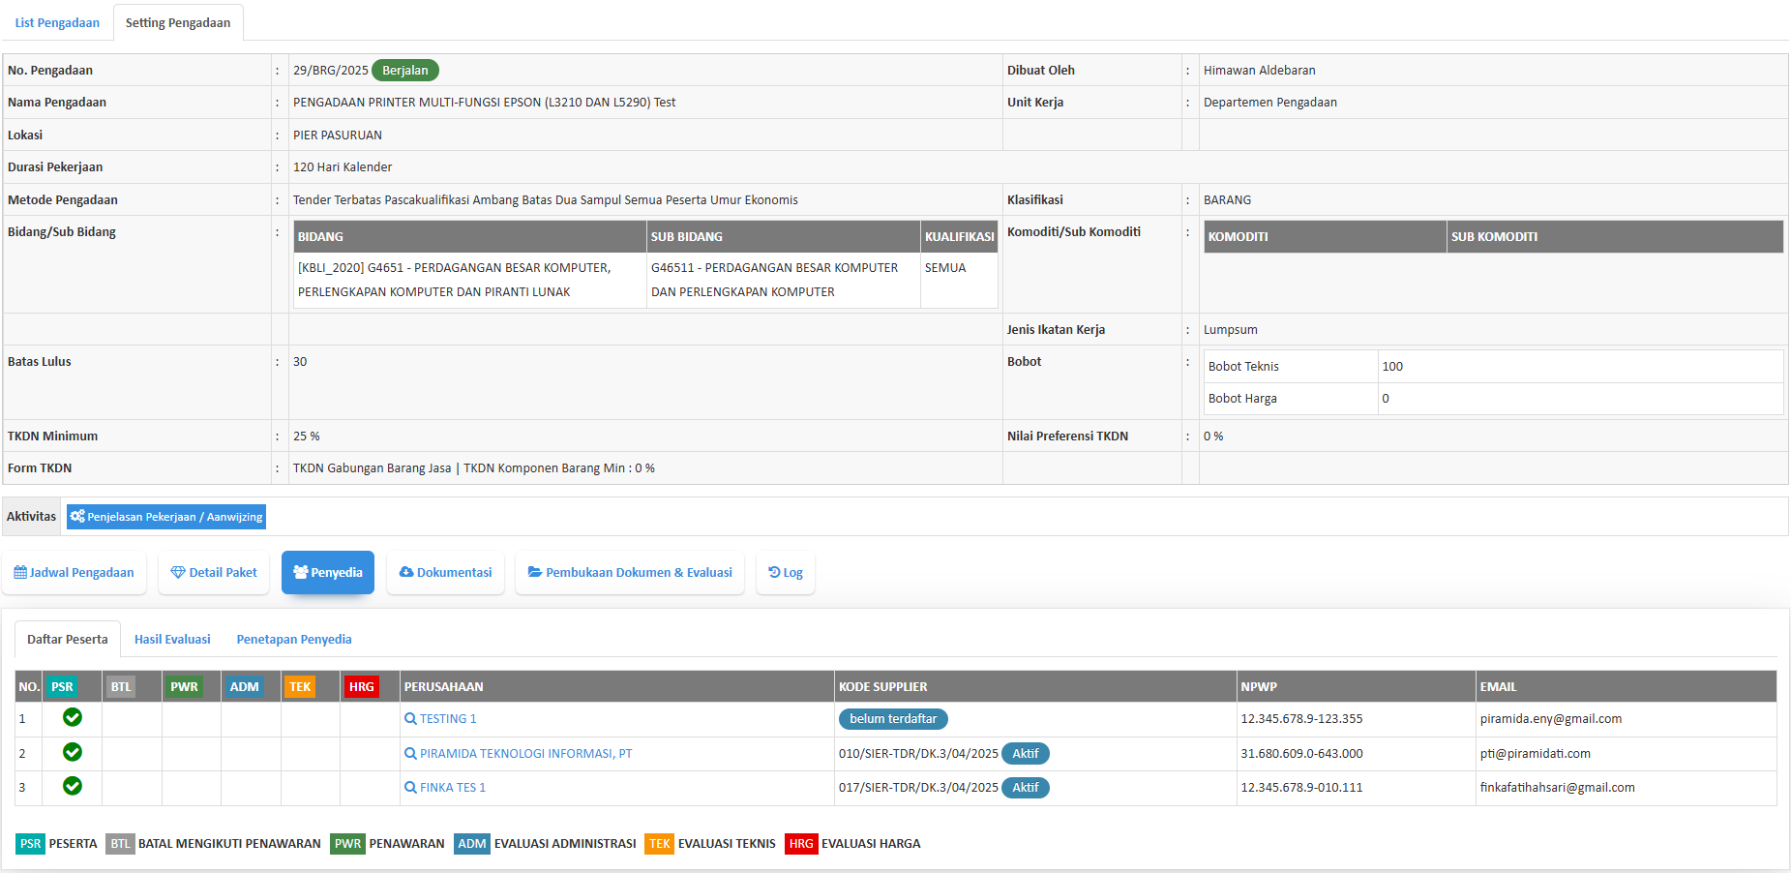Click the orange TEK column header badge

(300, 687)
